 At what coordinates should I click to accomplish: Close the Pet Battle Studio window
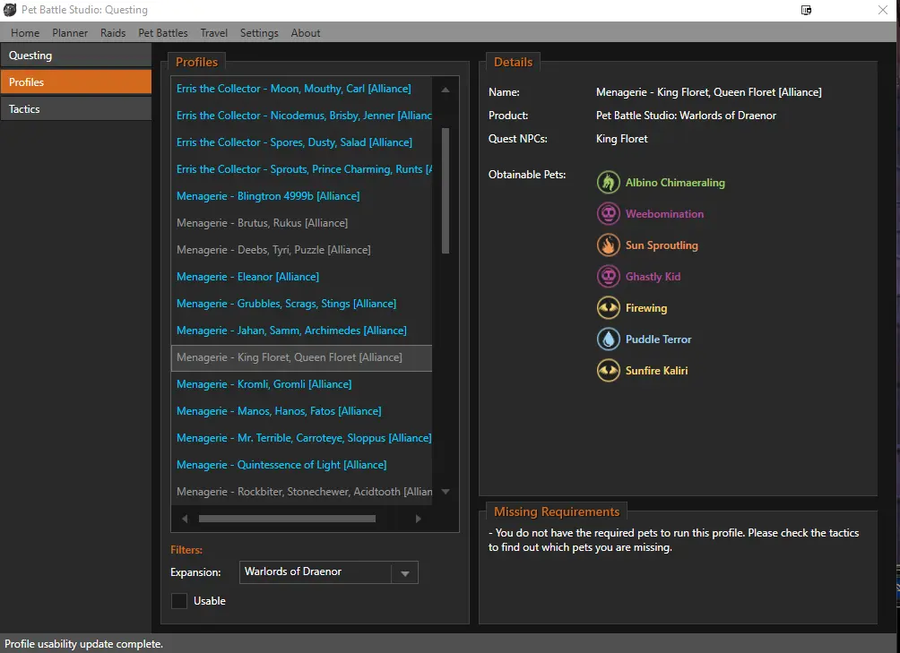pyautogui.click(x=883, y=10)
